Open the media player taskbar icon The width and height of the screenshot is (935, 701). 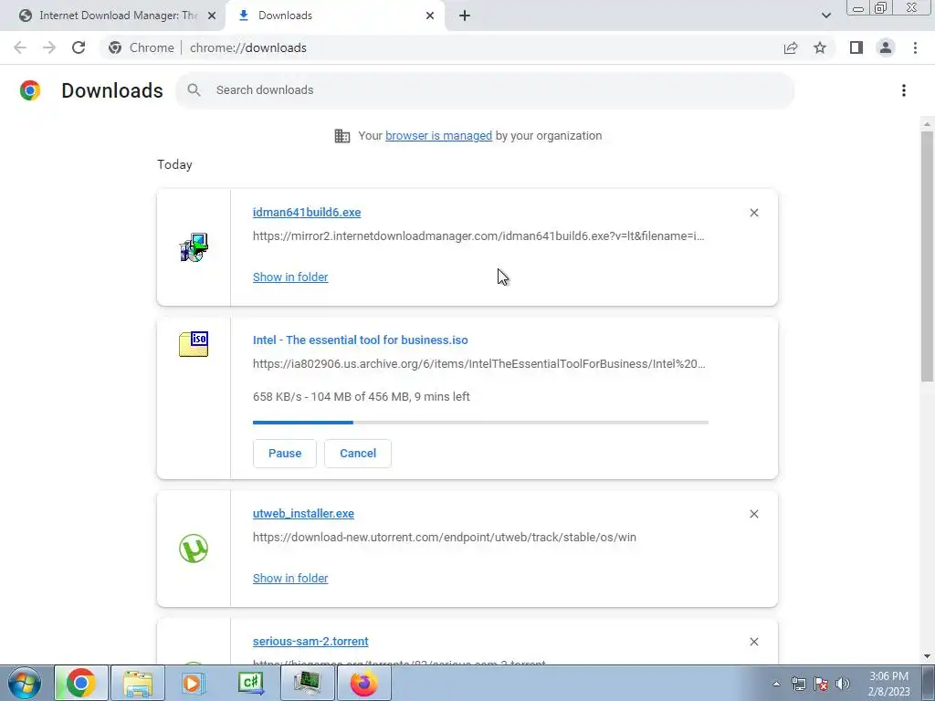point(194,683)
